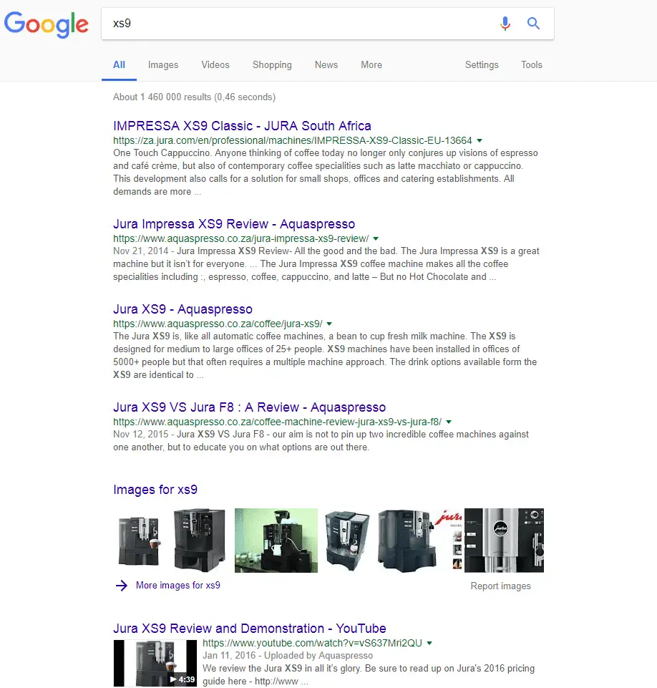Click the youtube.com/watch green URL text
Image resolution: width=657 pixels, height=688 pixels.
312,643
